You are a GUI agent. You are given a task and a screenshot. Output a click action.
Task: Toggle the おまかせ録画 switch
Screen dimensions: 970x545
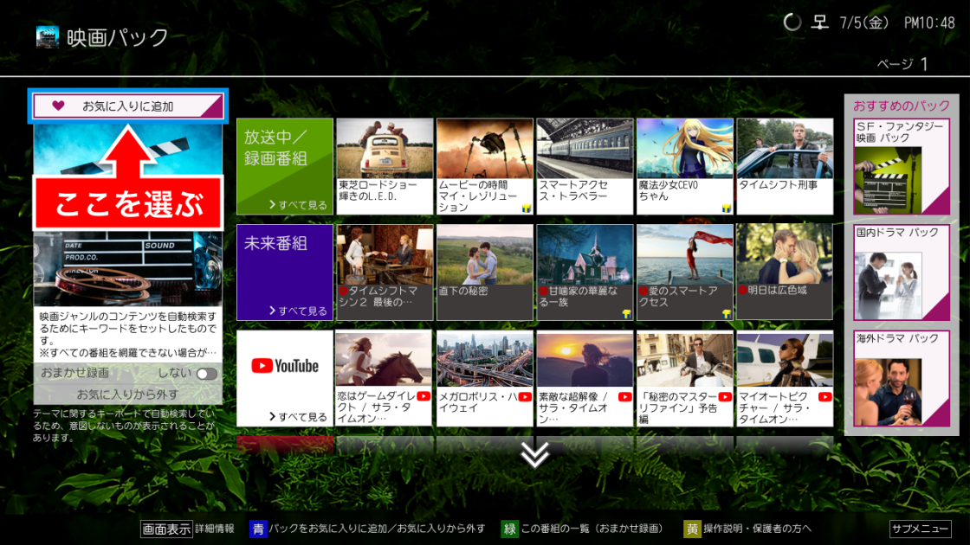coord(206,374)
